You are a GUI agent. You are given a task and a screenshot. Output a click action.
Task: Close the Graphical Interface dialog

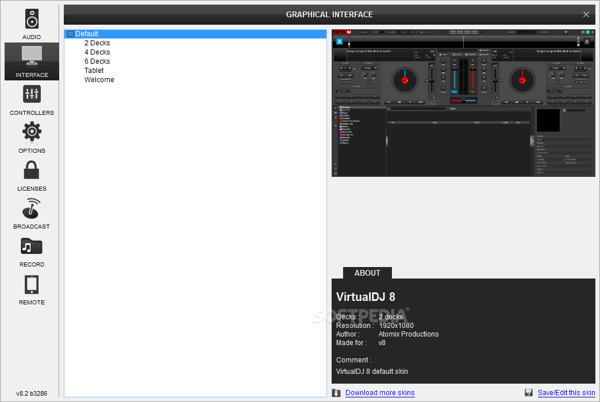click(x=586, y=14)
